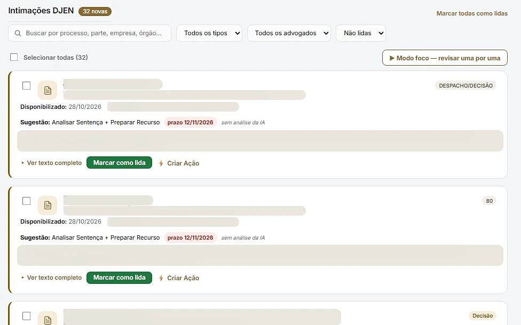Click the lightning icon in first card
Image resolution: width=521 pixels, height=325 pixels.
161,163
